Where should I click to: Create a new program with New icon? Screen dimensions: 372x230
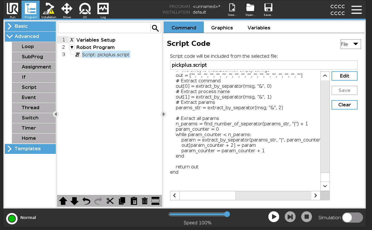point(232,10)
